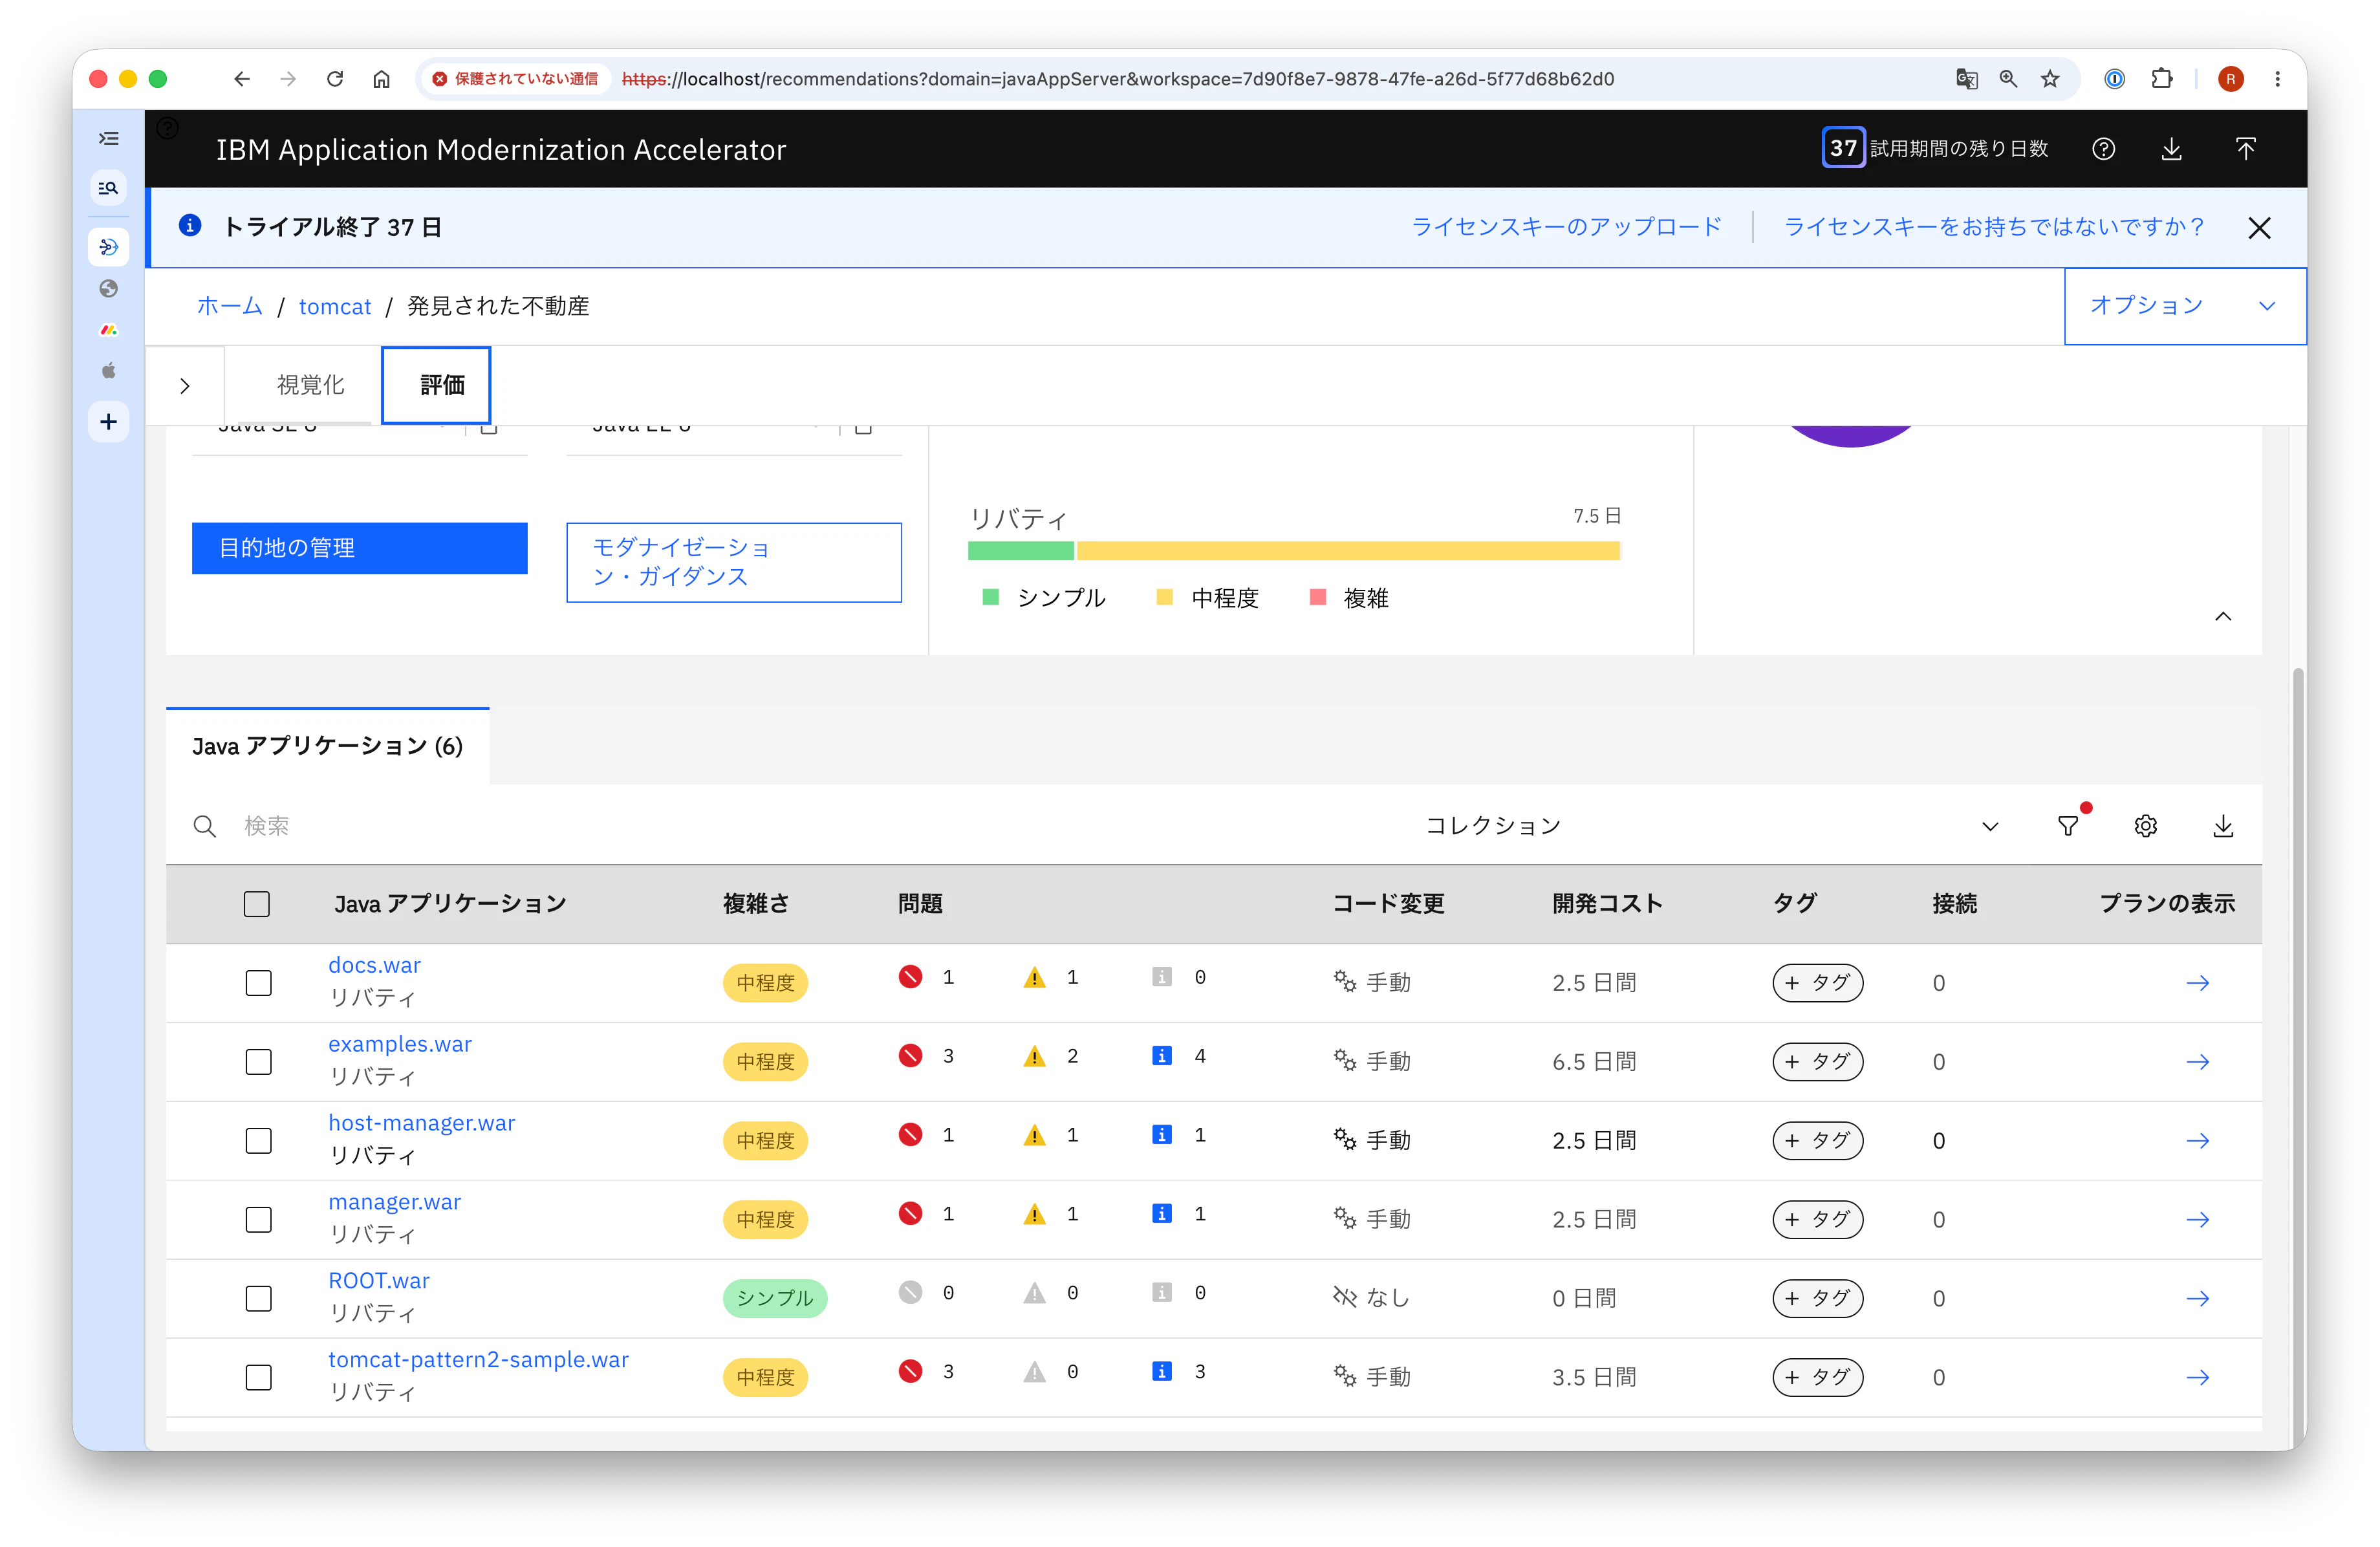Screen dimensions: 2380x1547
Task: Click the plus icon in left sidebar
Action: click(109, 422)
